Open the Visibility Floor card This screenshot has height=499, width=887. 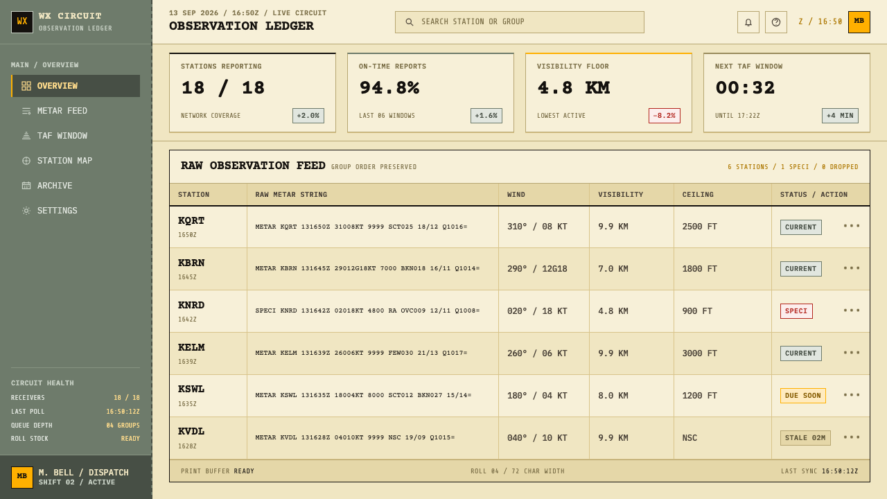click(608, 93)
